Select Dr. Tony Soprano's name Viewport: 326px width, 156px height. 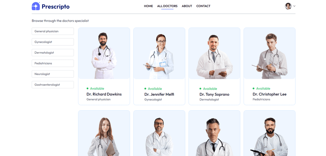(214, 94)
